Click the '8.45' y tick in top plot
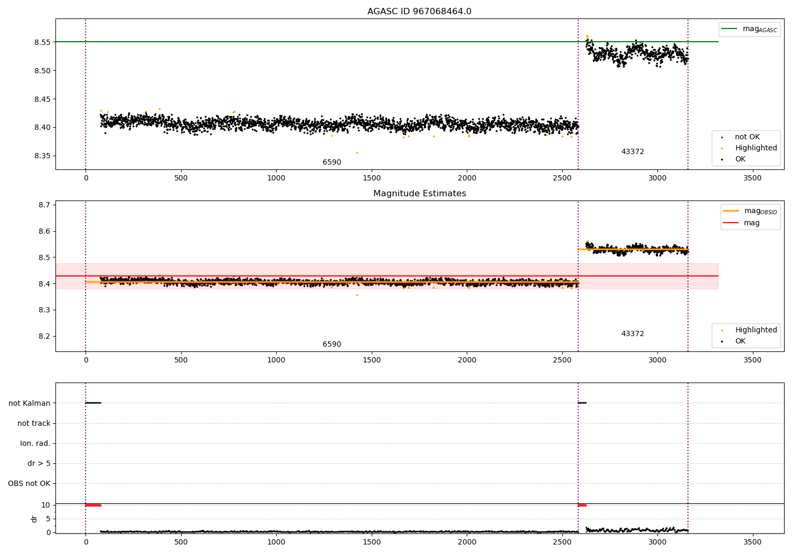The image size is (792, 554). tap(42, 99)
